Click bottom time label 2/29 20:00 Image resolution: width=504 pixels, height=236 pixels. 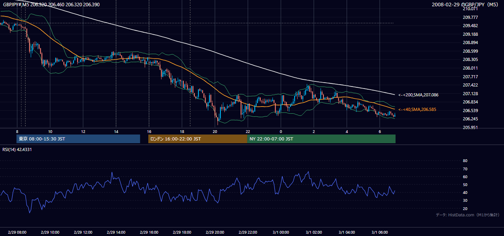click(x=215, y=232)
